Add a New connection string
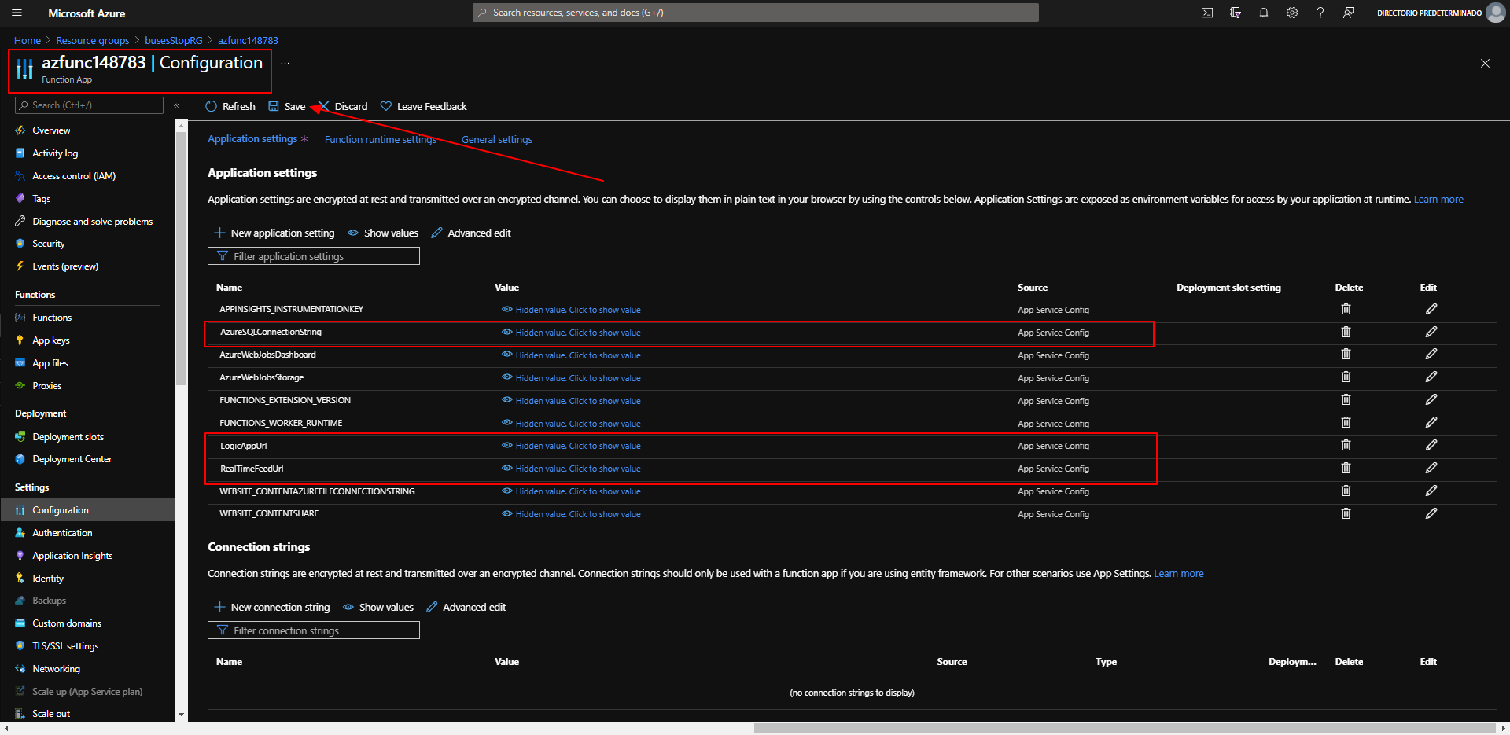 (272, 607)
